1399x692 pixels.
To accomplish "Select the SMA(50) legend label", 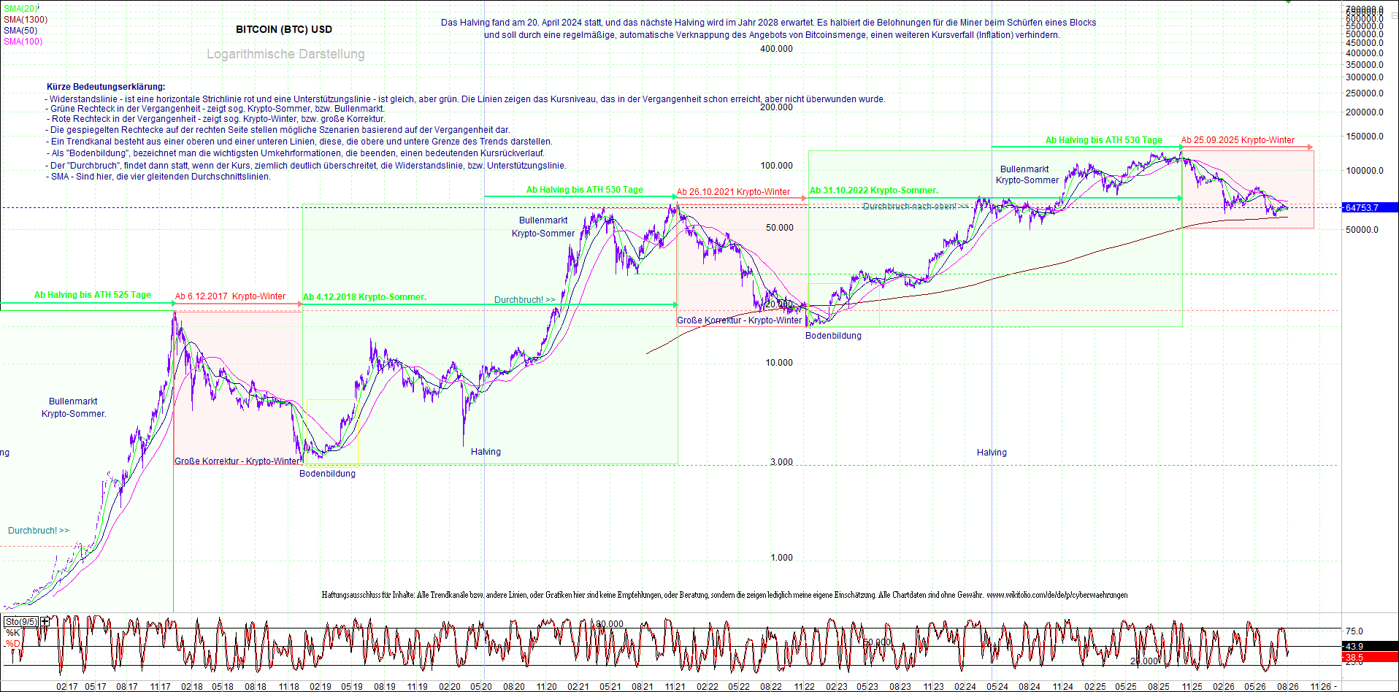I will pos(20,31).
